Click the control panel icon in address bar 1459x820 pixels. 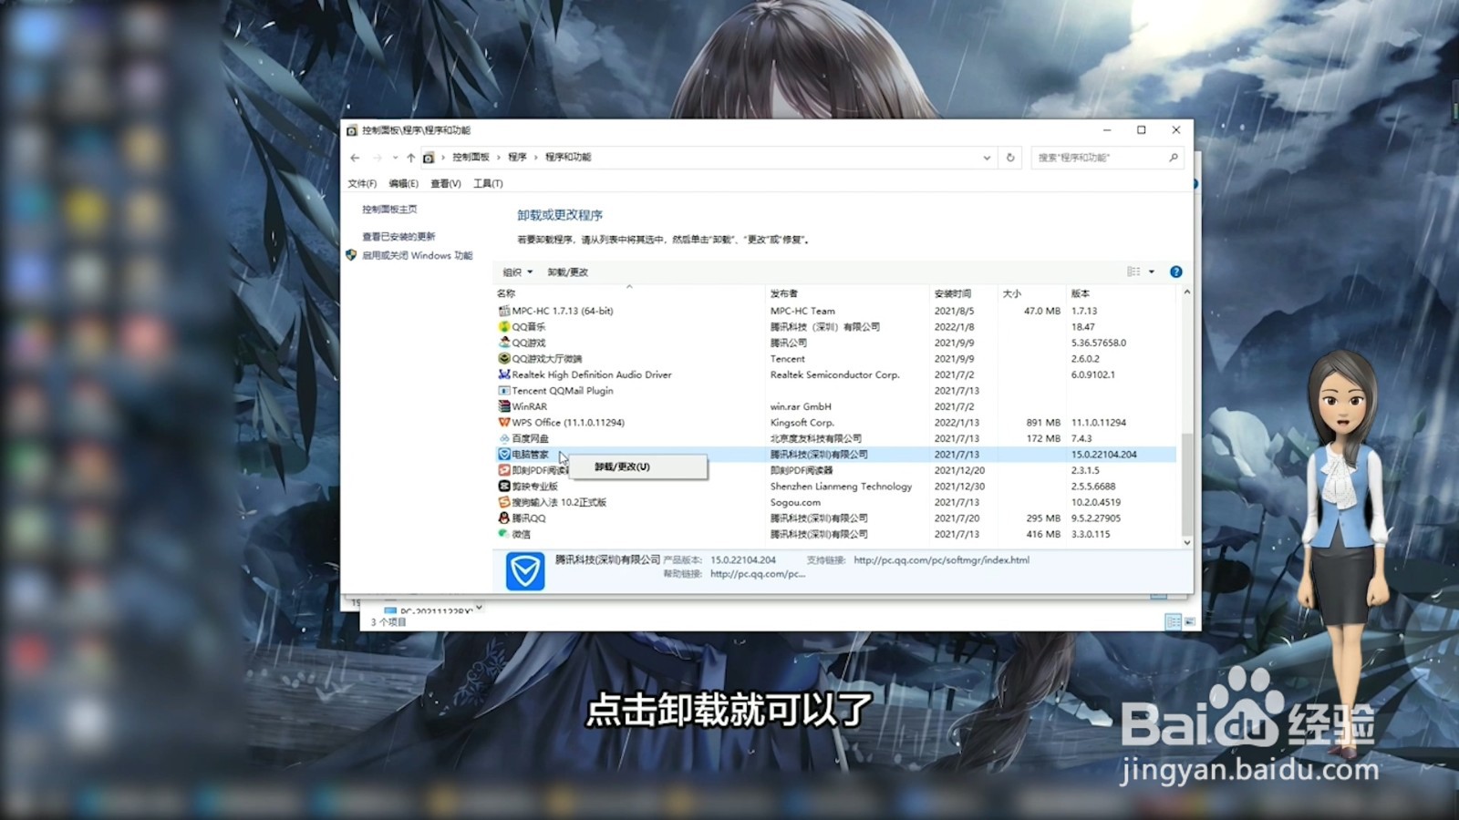click(429, 158)
